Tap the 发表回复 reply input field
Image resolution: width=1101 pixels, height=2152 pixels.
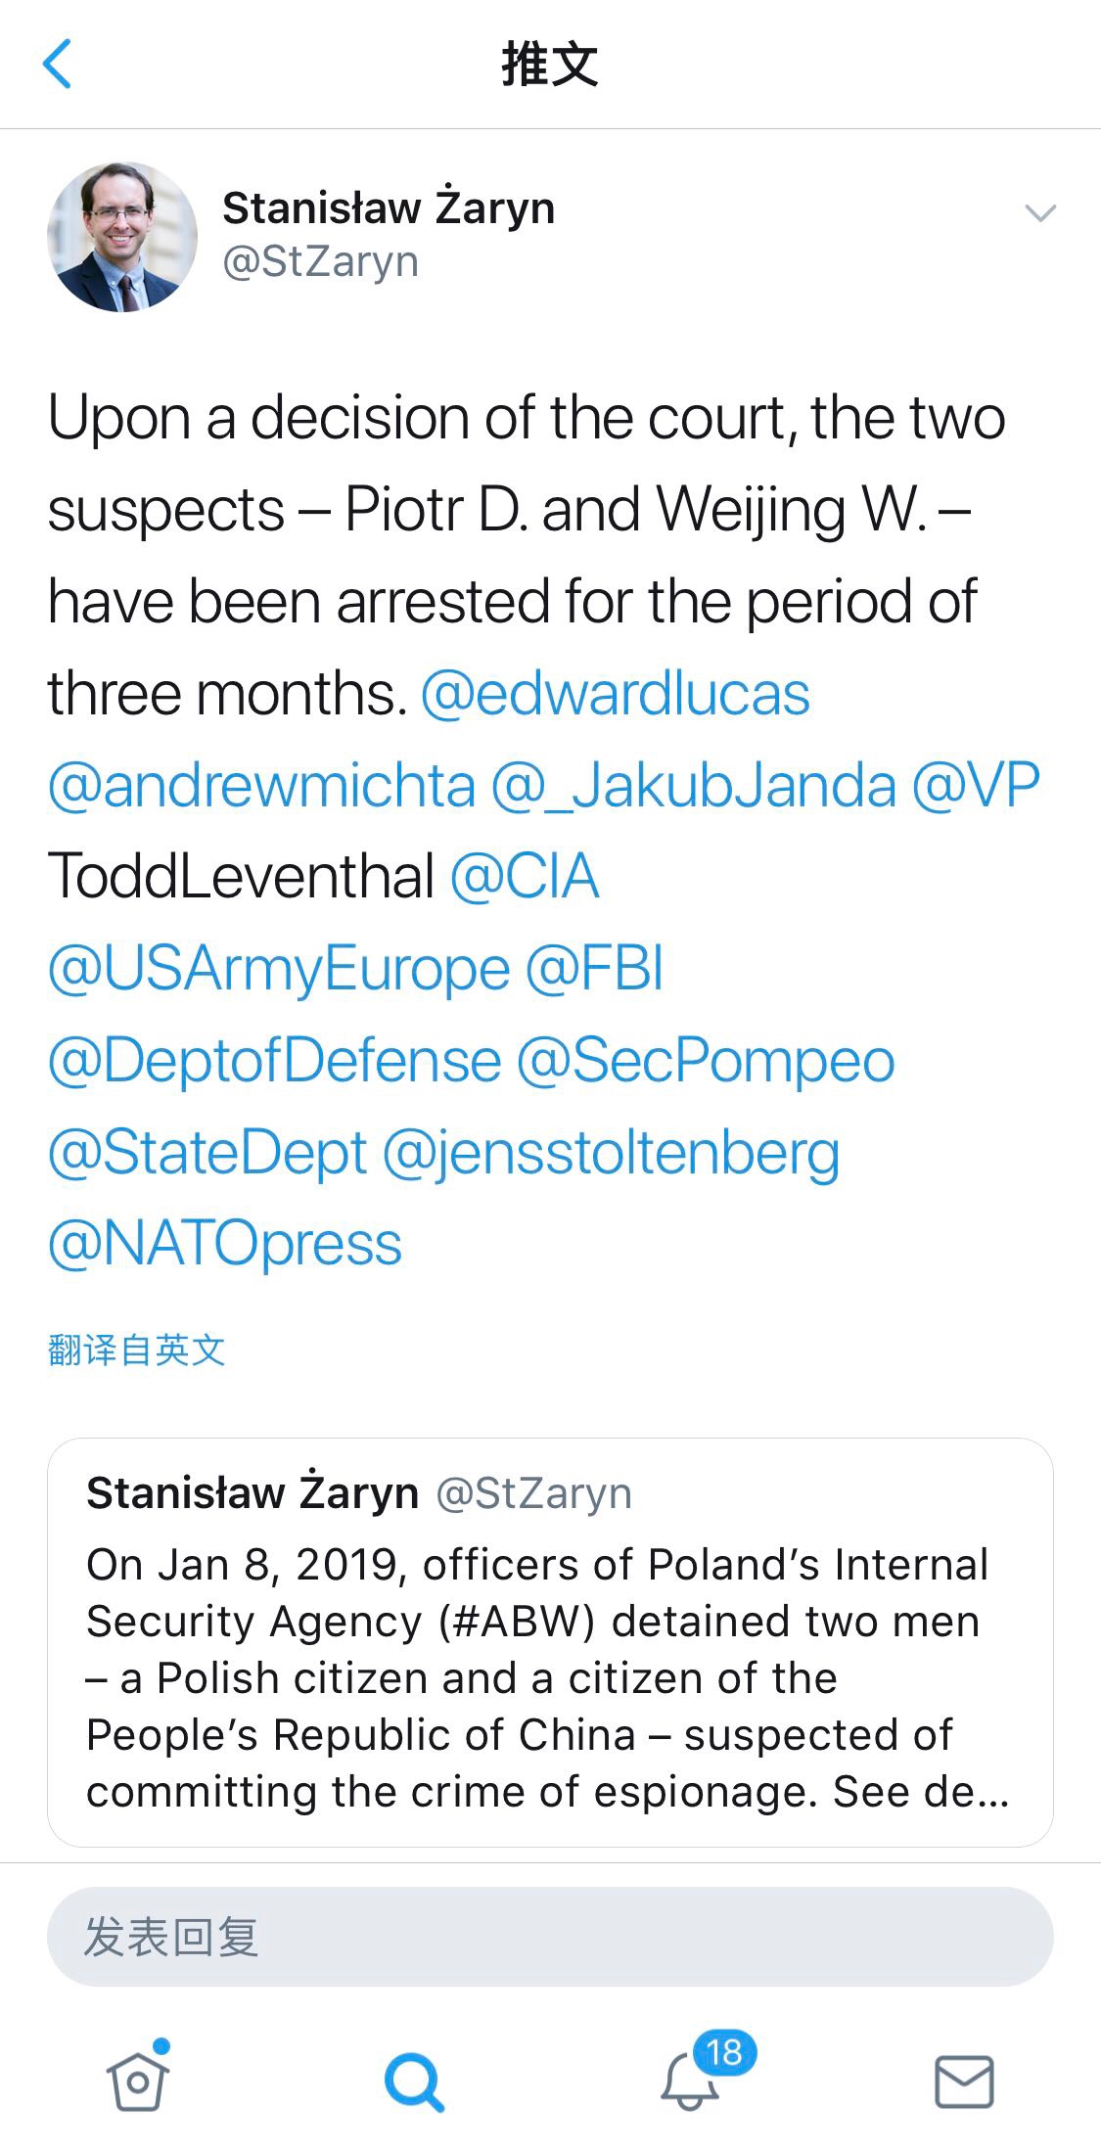pos(550,1937)
